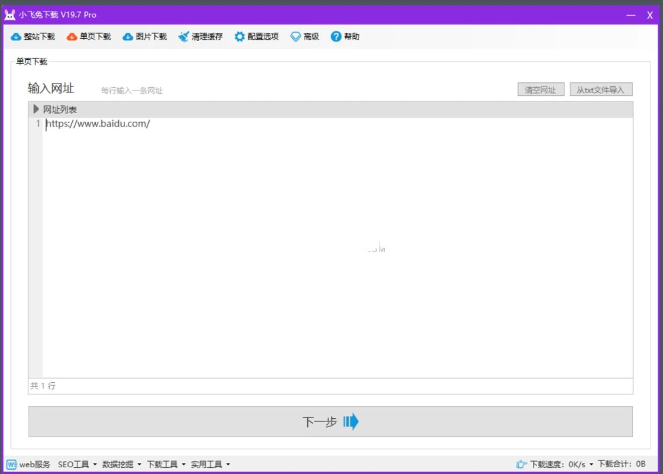
Task: Click the 高级 diamond icon
Action: tap(296, 37)
